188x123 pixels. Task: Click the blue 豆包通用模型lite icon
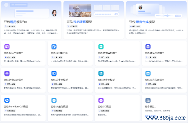54,46
